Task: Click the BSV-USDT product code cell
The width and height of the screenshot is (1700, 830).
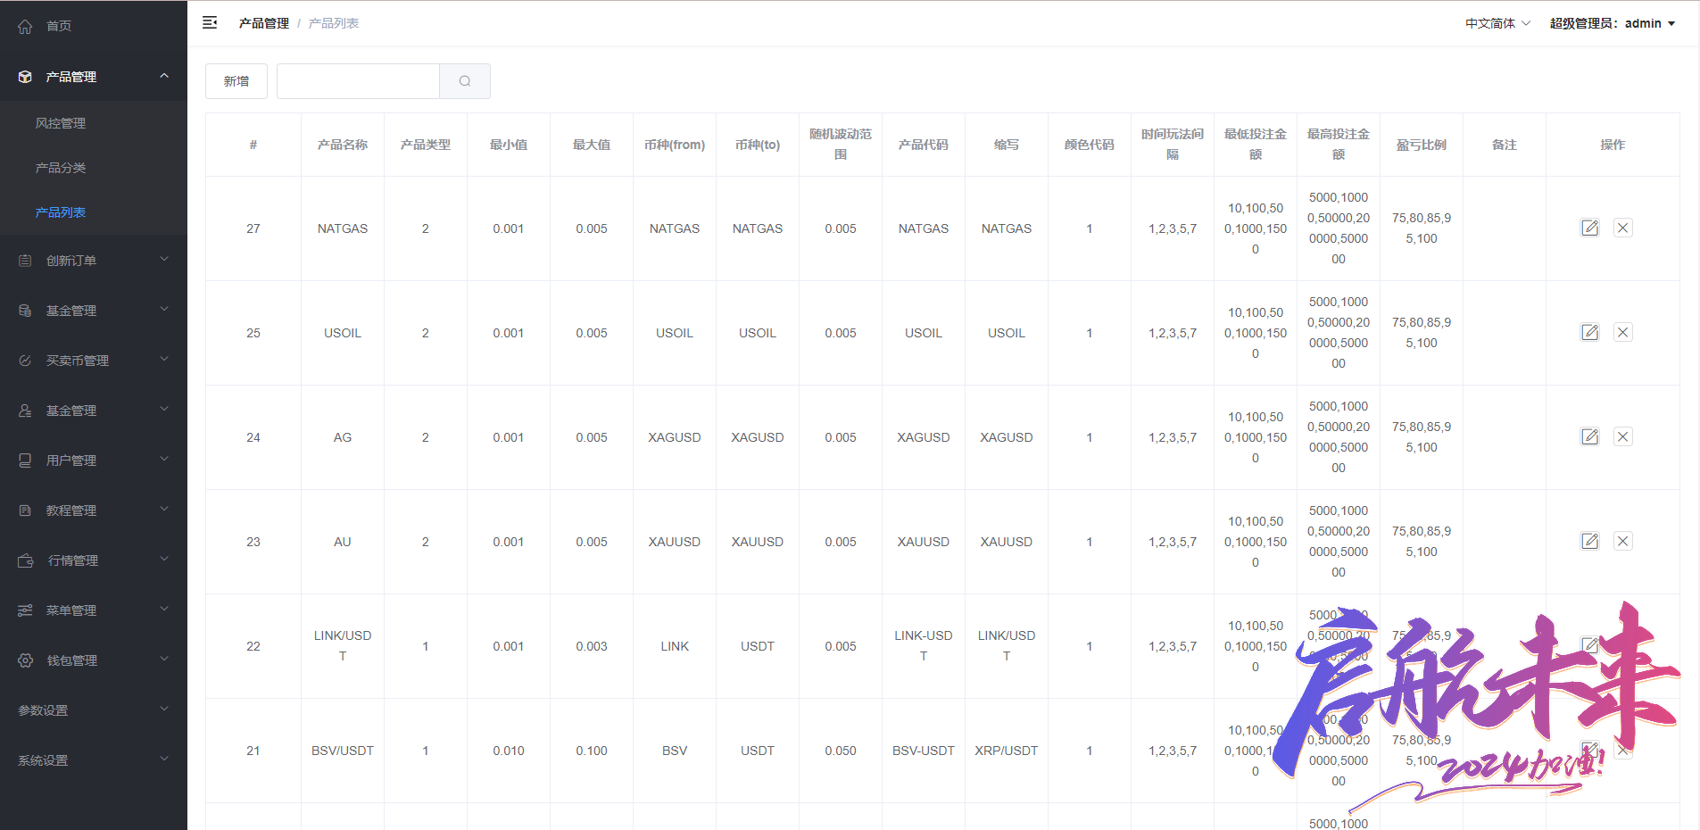Action: point(924,751)
